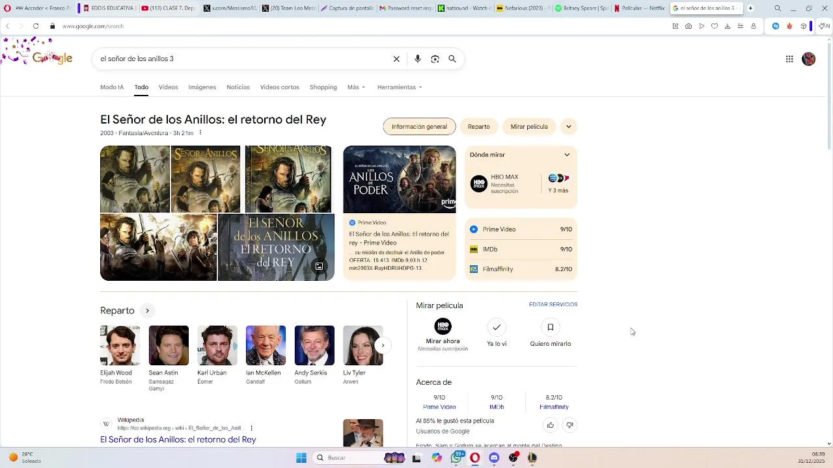This screenshot has width=833, height=468.
Task: Expand more chips with the down chevron
Action: (x=568, y=127)
